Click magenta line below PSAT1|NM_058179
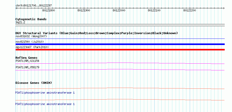This screenshot has height=112, width=232. [x=120, y=70]
